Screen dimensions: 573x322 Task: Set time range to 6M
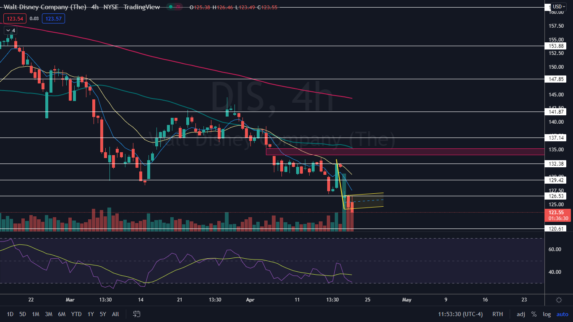[62, 314]
